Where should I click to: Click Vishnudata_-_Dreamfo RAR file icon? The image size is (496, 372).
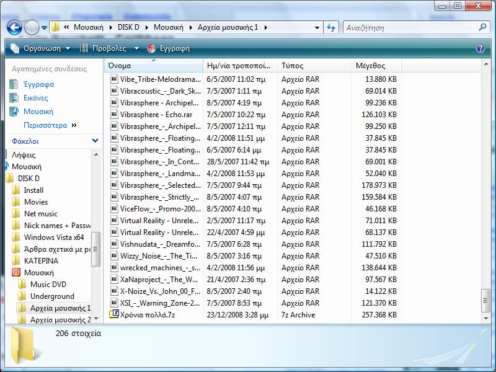tap(114, 244)
